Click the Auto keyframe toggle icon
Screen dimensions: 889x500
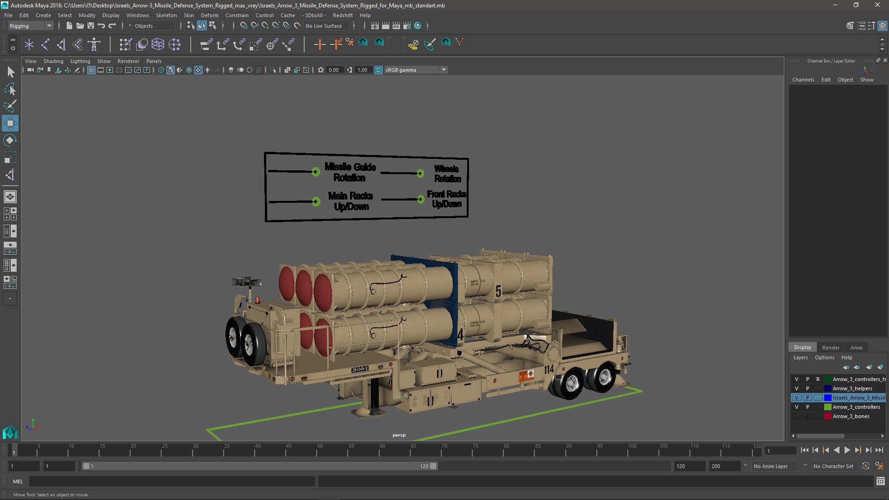[866, 466]
